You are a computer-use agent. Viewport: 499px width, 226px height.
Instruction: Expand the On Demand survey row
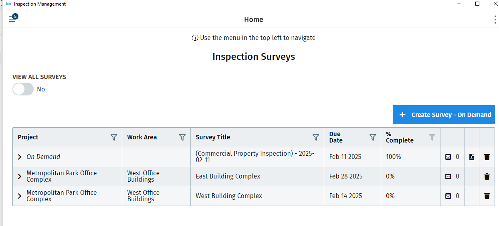[x=20, y=157]
